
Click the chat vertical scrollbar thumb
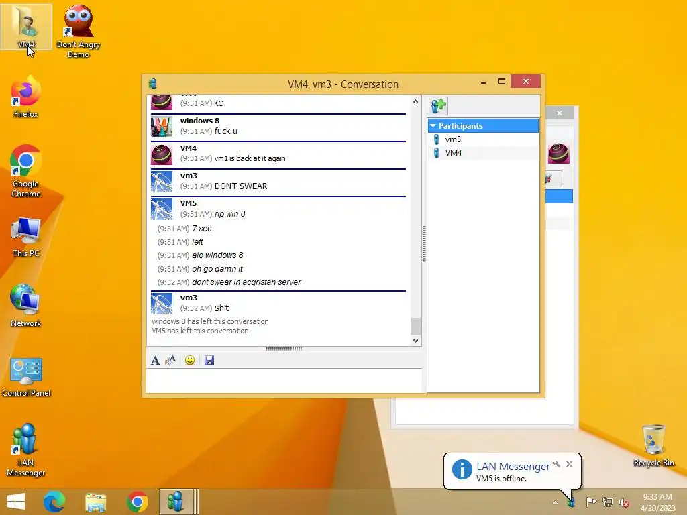[415, 326]
